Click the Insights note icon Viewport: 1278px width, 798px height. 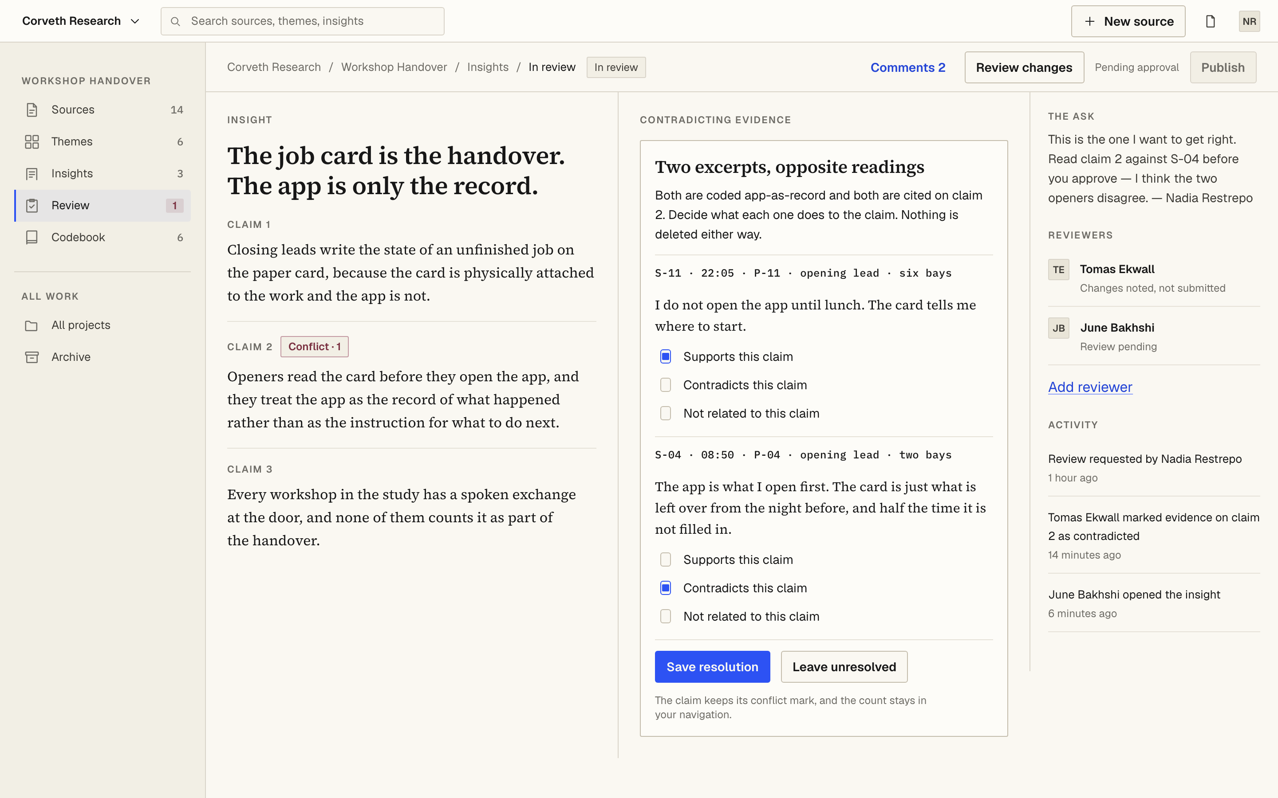pyautogui.click(x=32, y=174)
